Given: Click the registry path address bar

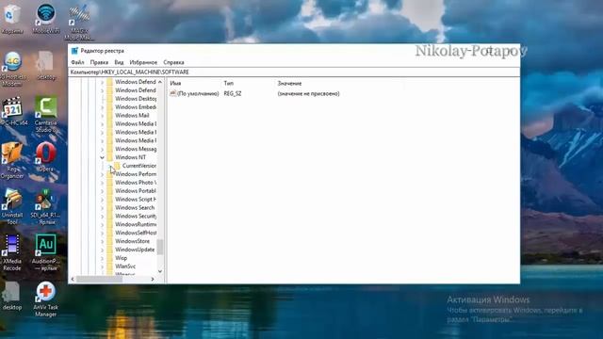Looking at the screenshot, I should [294, 72].
